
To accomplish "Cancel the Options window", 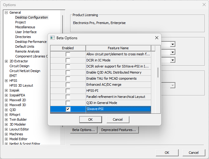I will (x=194, y=153).
